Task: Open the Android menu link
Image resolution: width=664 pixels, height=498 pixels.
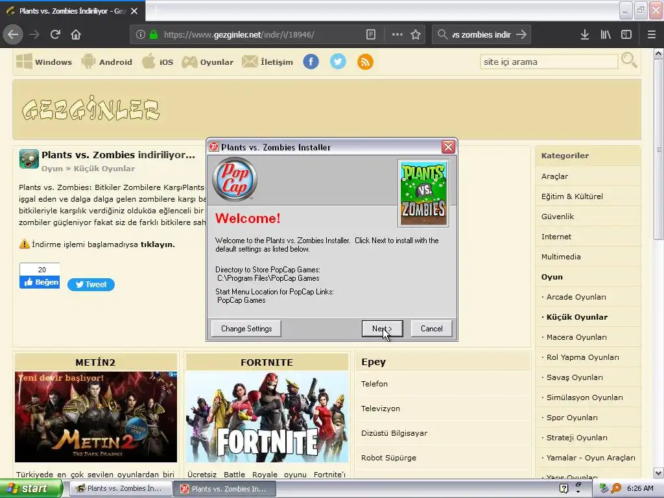Action: (x=107, y=62)
